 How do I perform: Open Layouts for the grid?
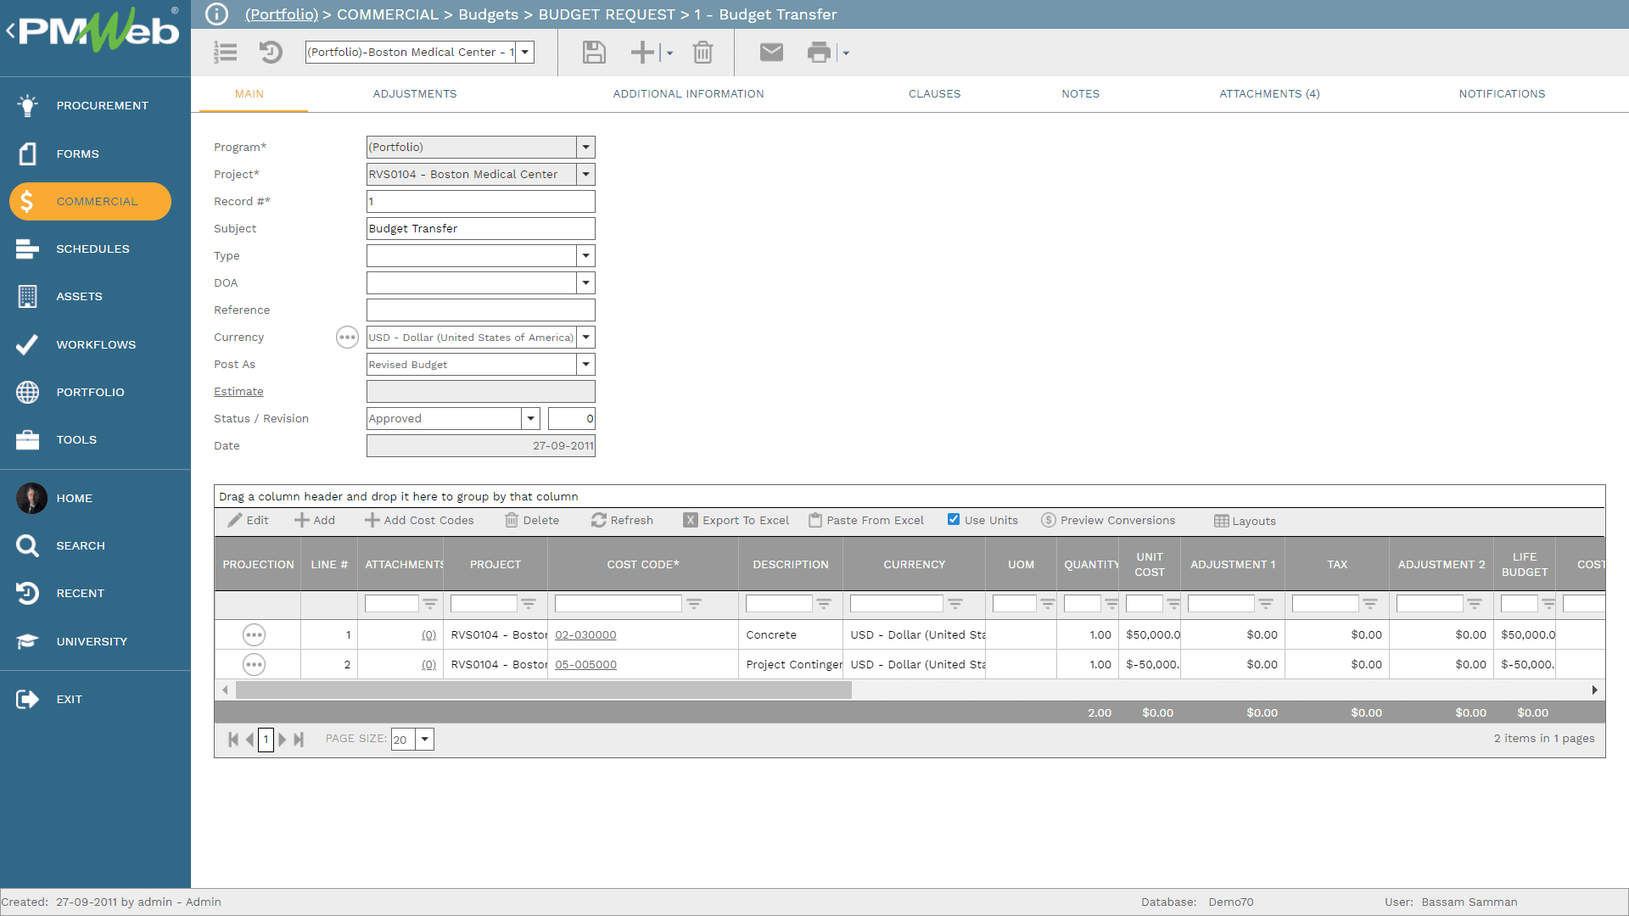pos(1245,521)
